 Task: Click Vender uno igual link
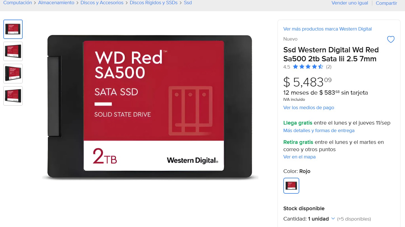click(350, 3)
